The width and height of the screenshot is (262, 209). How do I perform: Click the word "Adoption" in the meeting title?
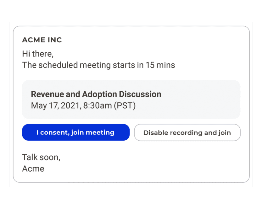click(97, 94)
